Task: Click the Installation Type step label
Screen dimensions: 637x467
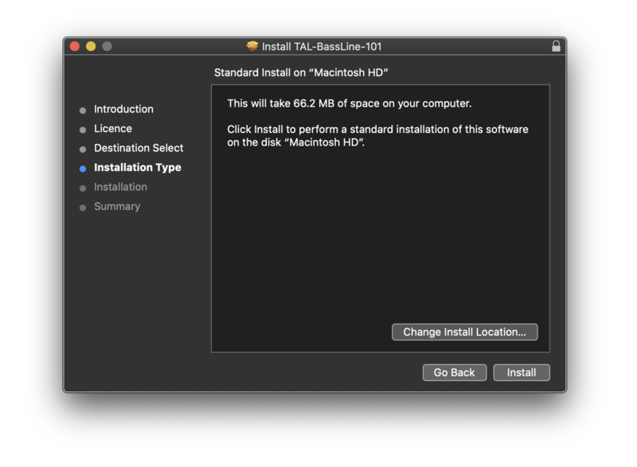Action: tap(137, 167)
